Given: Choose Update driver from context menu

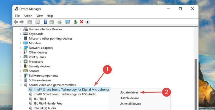Looking at the screenshot, I should click(x=129, y=92).
